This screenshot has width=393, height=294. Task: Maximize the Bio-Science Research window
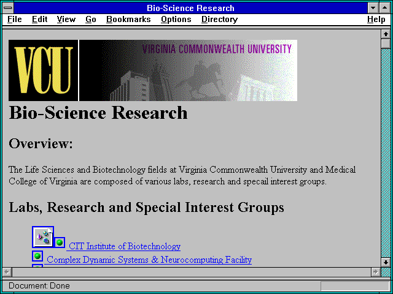click(385, 8)
